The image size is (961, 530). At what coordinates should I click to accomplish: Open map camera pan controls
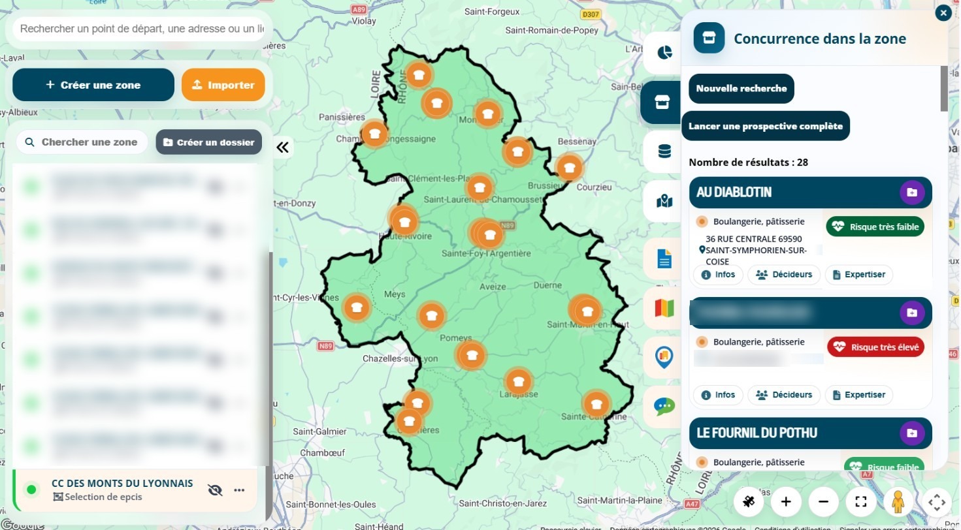click(x=937, y=502)
